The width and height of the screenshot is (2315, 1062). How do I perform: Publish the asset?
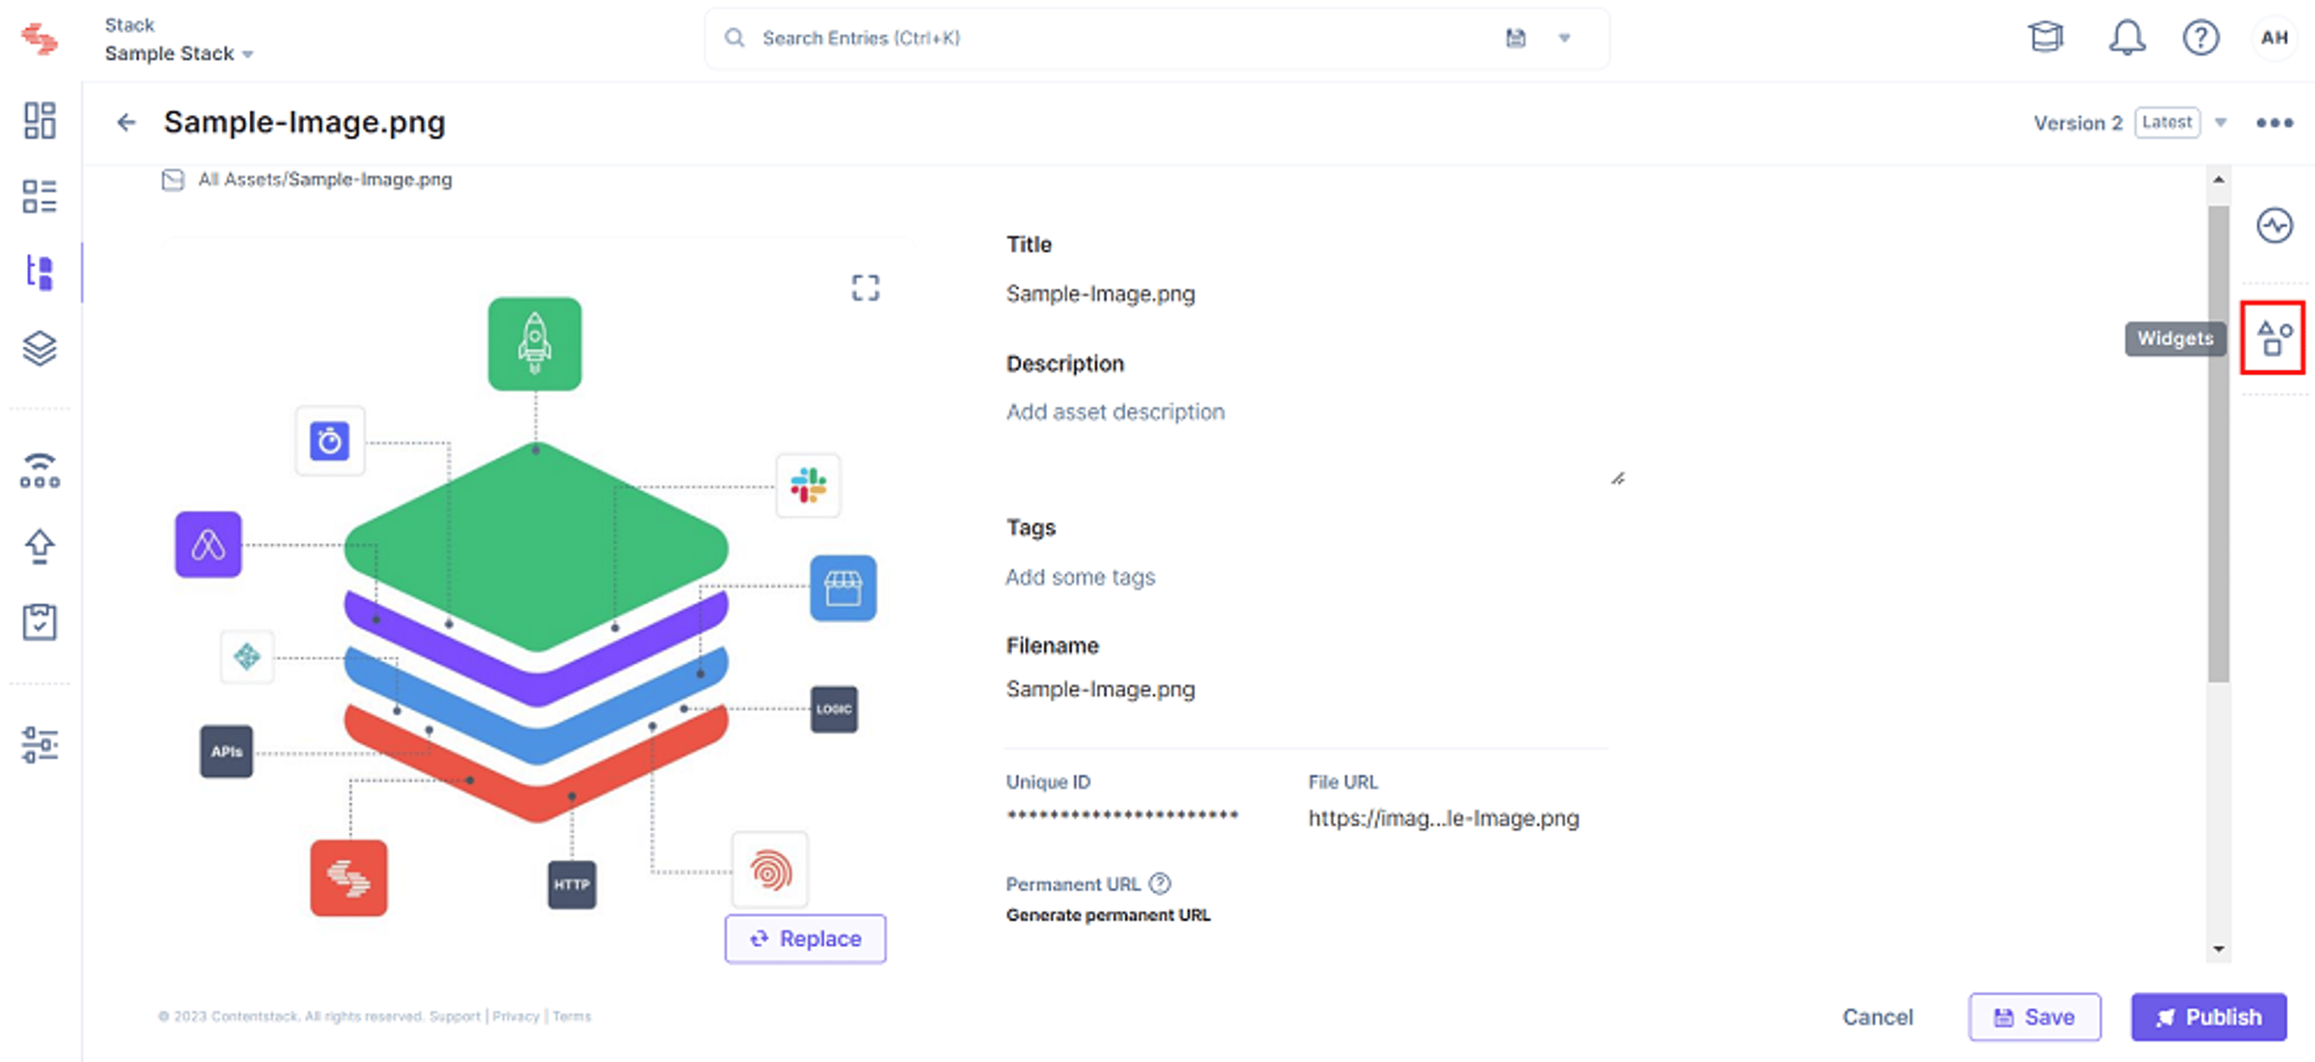click(2208, 1016)
